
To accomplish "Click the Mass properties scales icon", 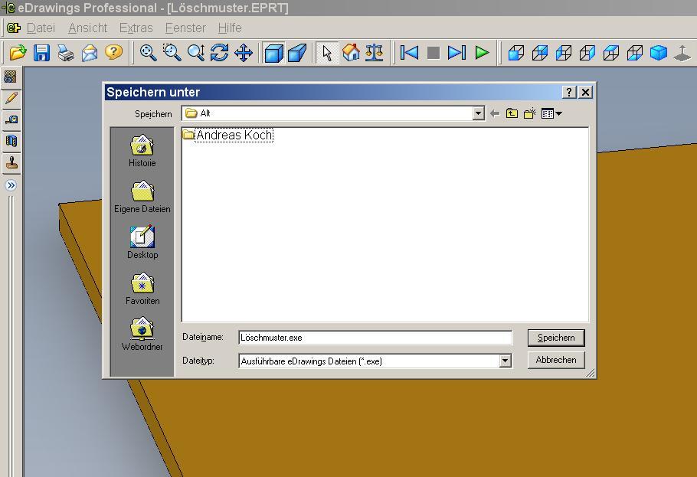I will click(x=375, y=53).
